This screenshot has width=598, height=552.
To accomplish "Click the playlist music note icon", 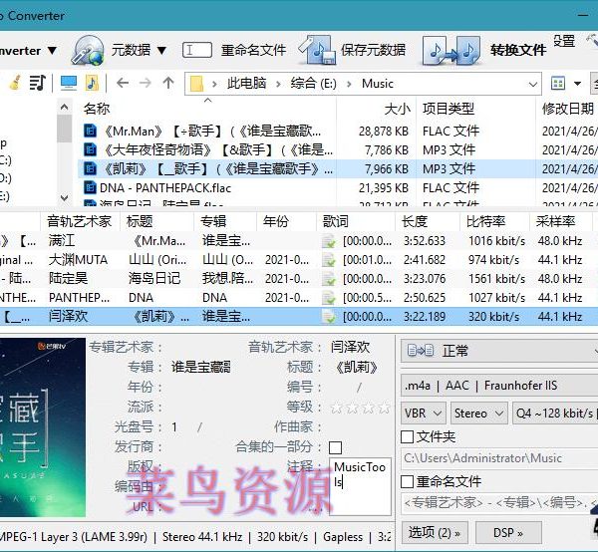I will (37, 83).
